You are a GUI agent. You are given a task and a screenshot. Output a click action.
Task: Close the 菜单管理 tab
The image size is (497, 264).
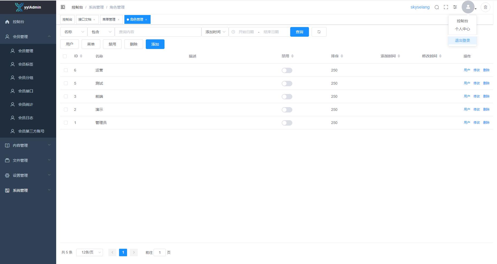coord(118,20)
